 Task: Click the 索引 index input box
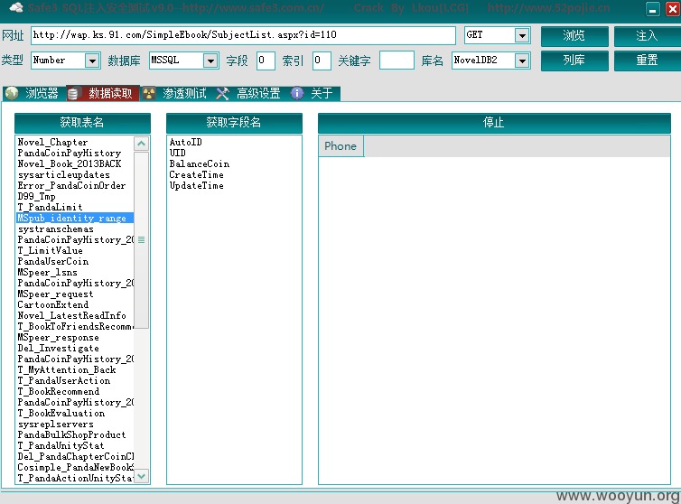(x=322, y=61)
